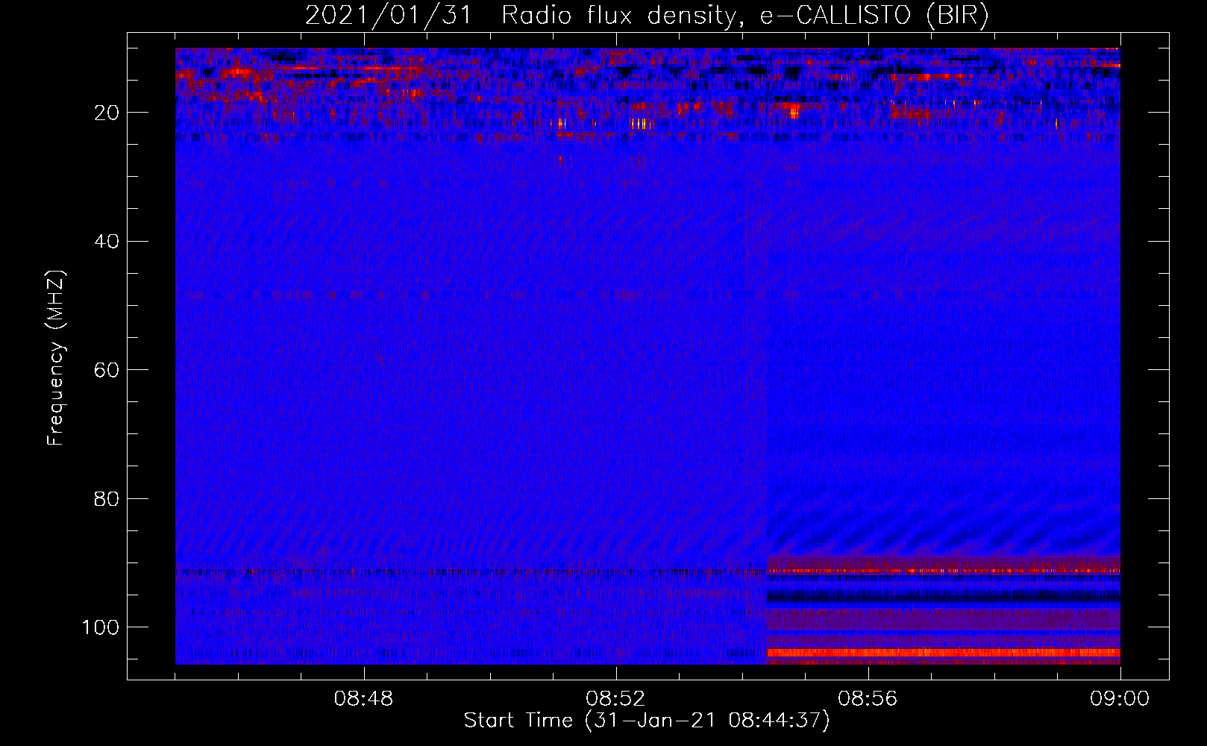This screenshot has width=1207, height=746.
Task: Click the 08:52 time tick label
Action: [x=615, y=699]
